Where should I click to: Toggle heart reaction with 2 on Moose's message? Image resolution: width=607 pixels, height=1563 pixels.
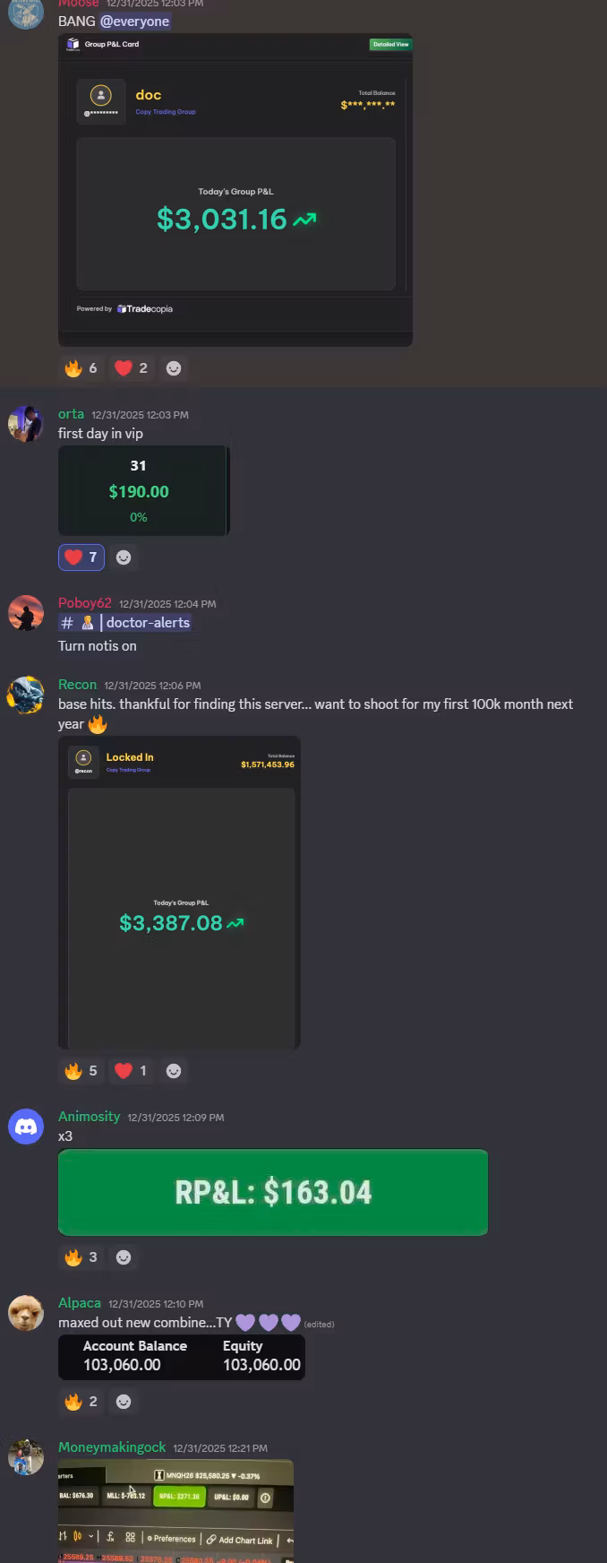[131, 368]
